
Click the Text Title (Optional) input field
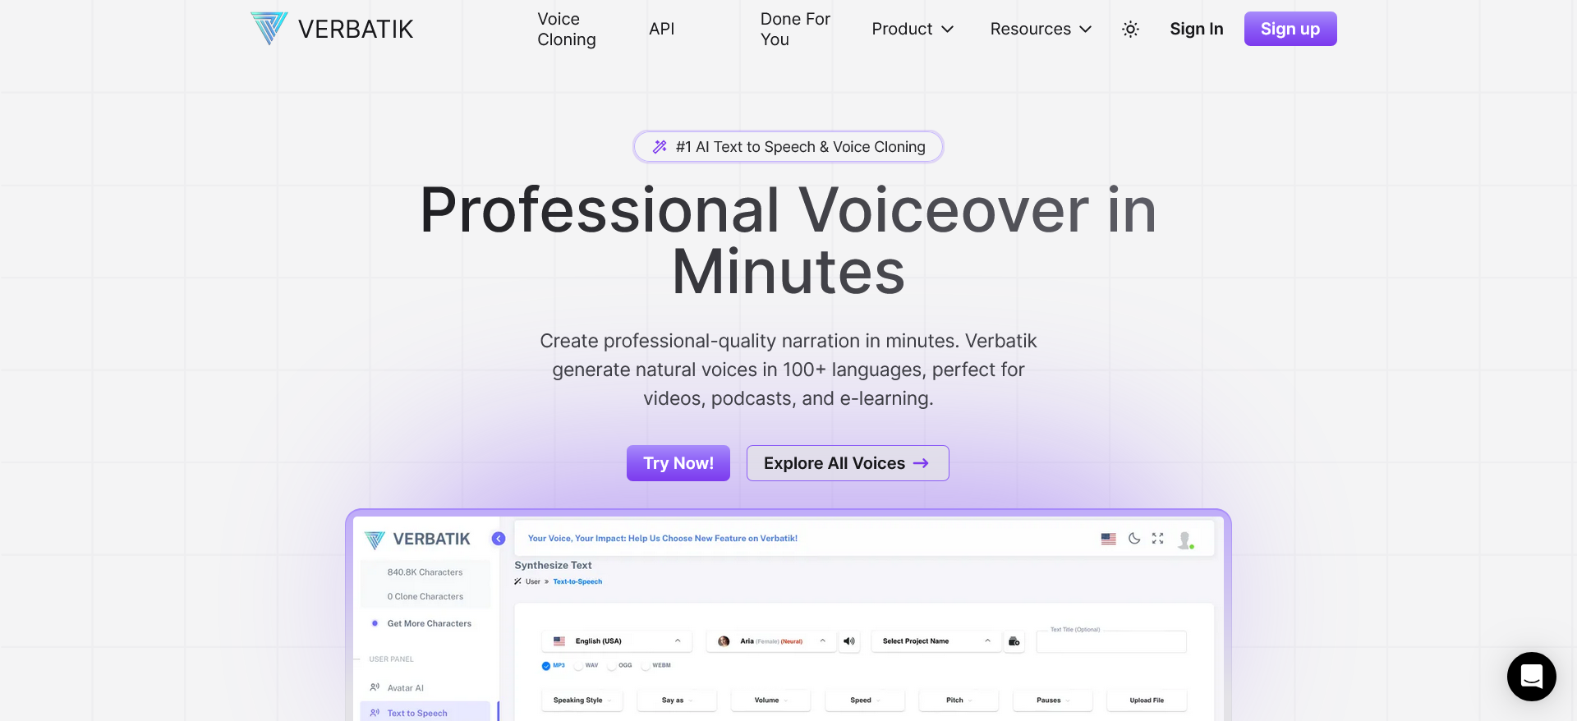(x=1111, y=641)
